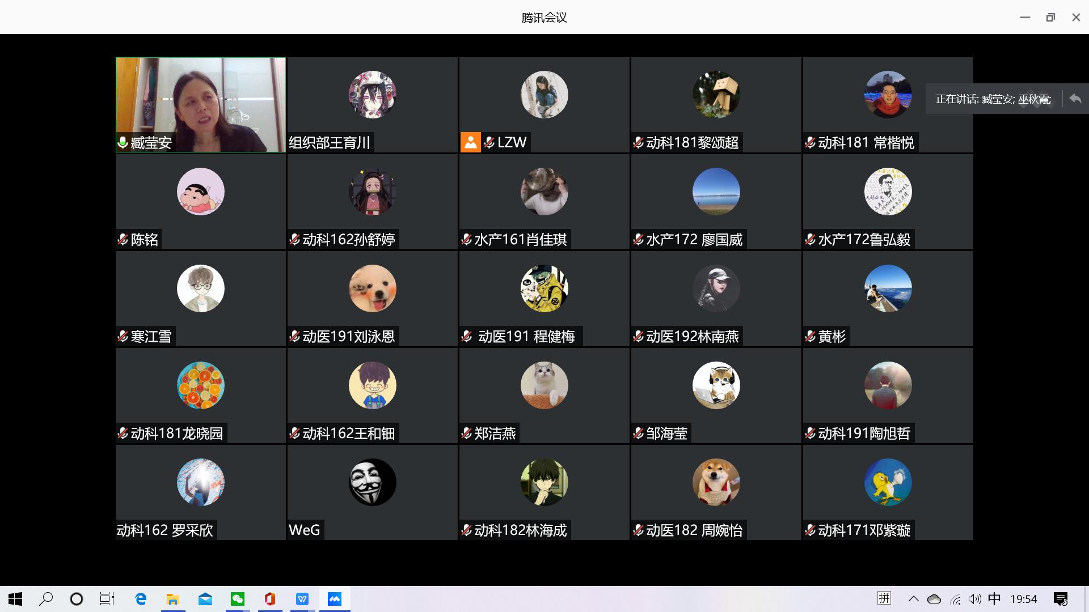The height and width of the screenshot is (612, 1089).
Task: Open Tencent Meeting icon in taskbar
Action: (335, 599)
